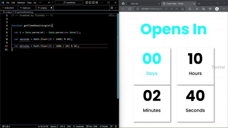The height and width of the screenshot is (128, 228).
Task: Open the Browser essentials heart icon
Action: 210,9
